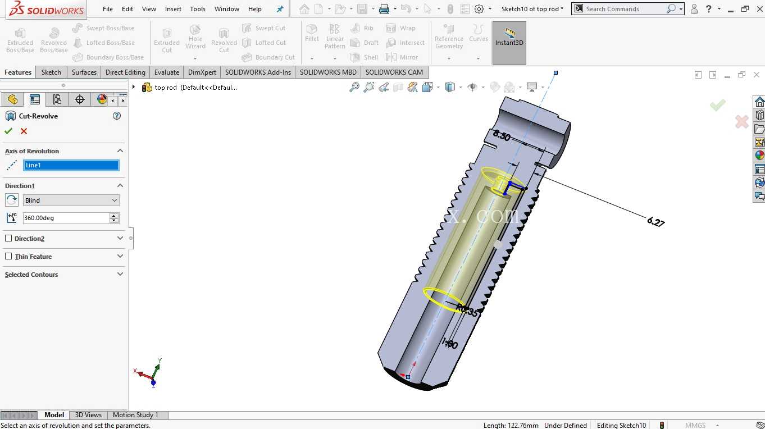Open the ConfigurationManager tab icon
This screenshot has width=765, height=429.
click(x=57, y=99)
